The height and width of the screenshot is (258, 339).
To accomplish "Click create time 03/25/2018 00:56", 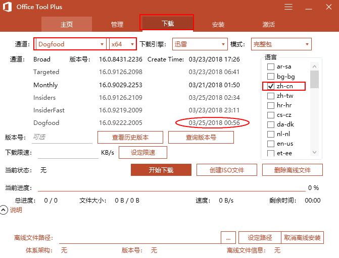I will point(214,123).
